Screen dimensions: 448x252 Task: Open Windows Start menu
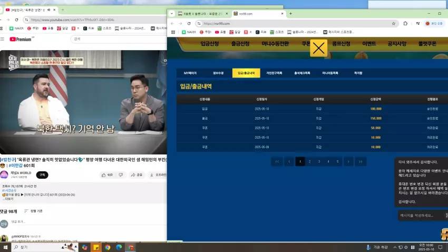click(x=5, y=247)
